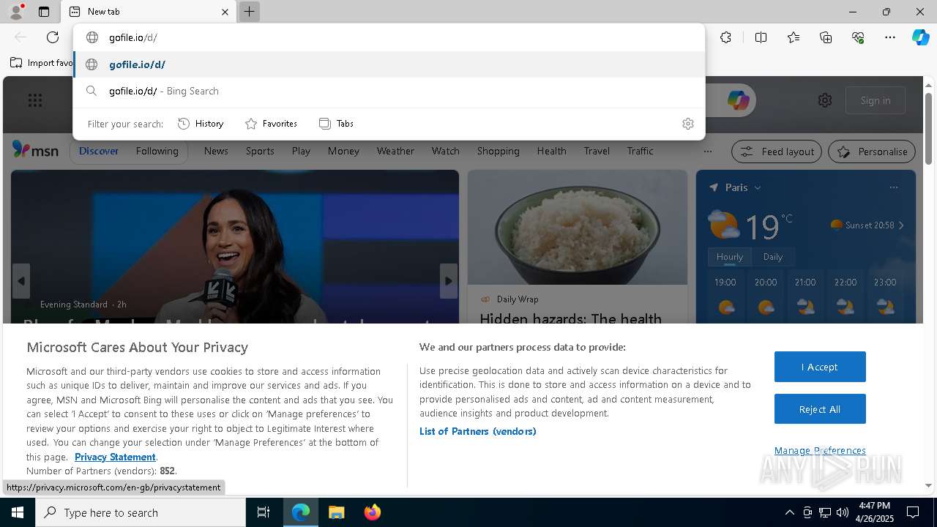Open Collections icon
Viewport: 937px width, 527px height.
click(826, 37)
